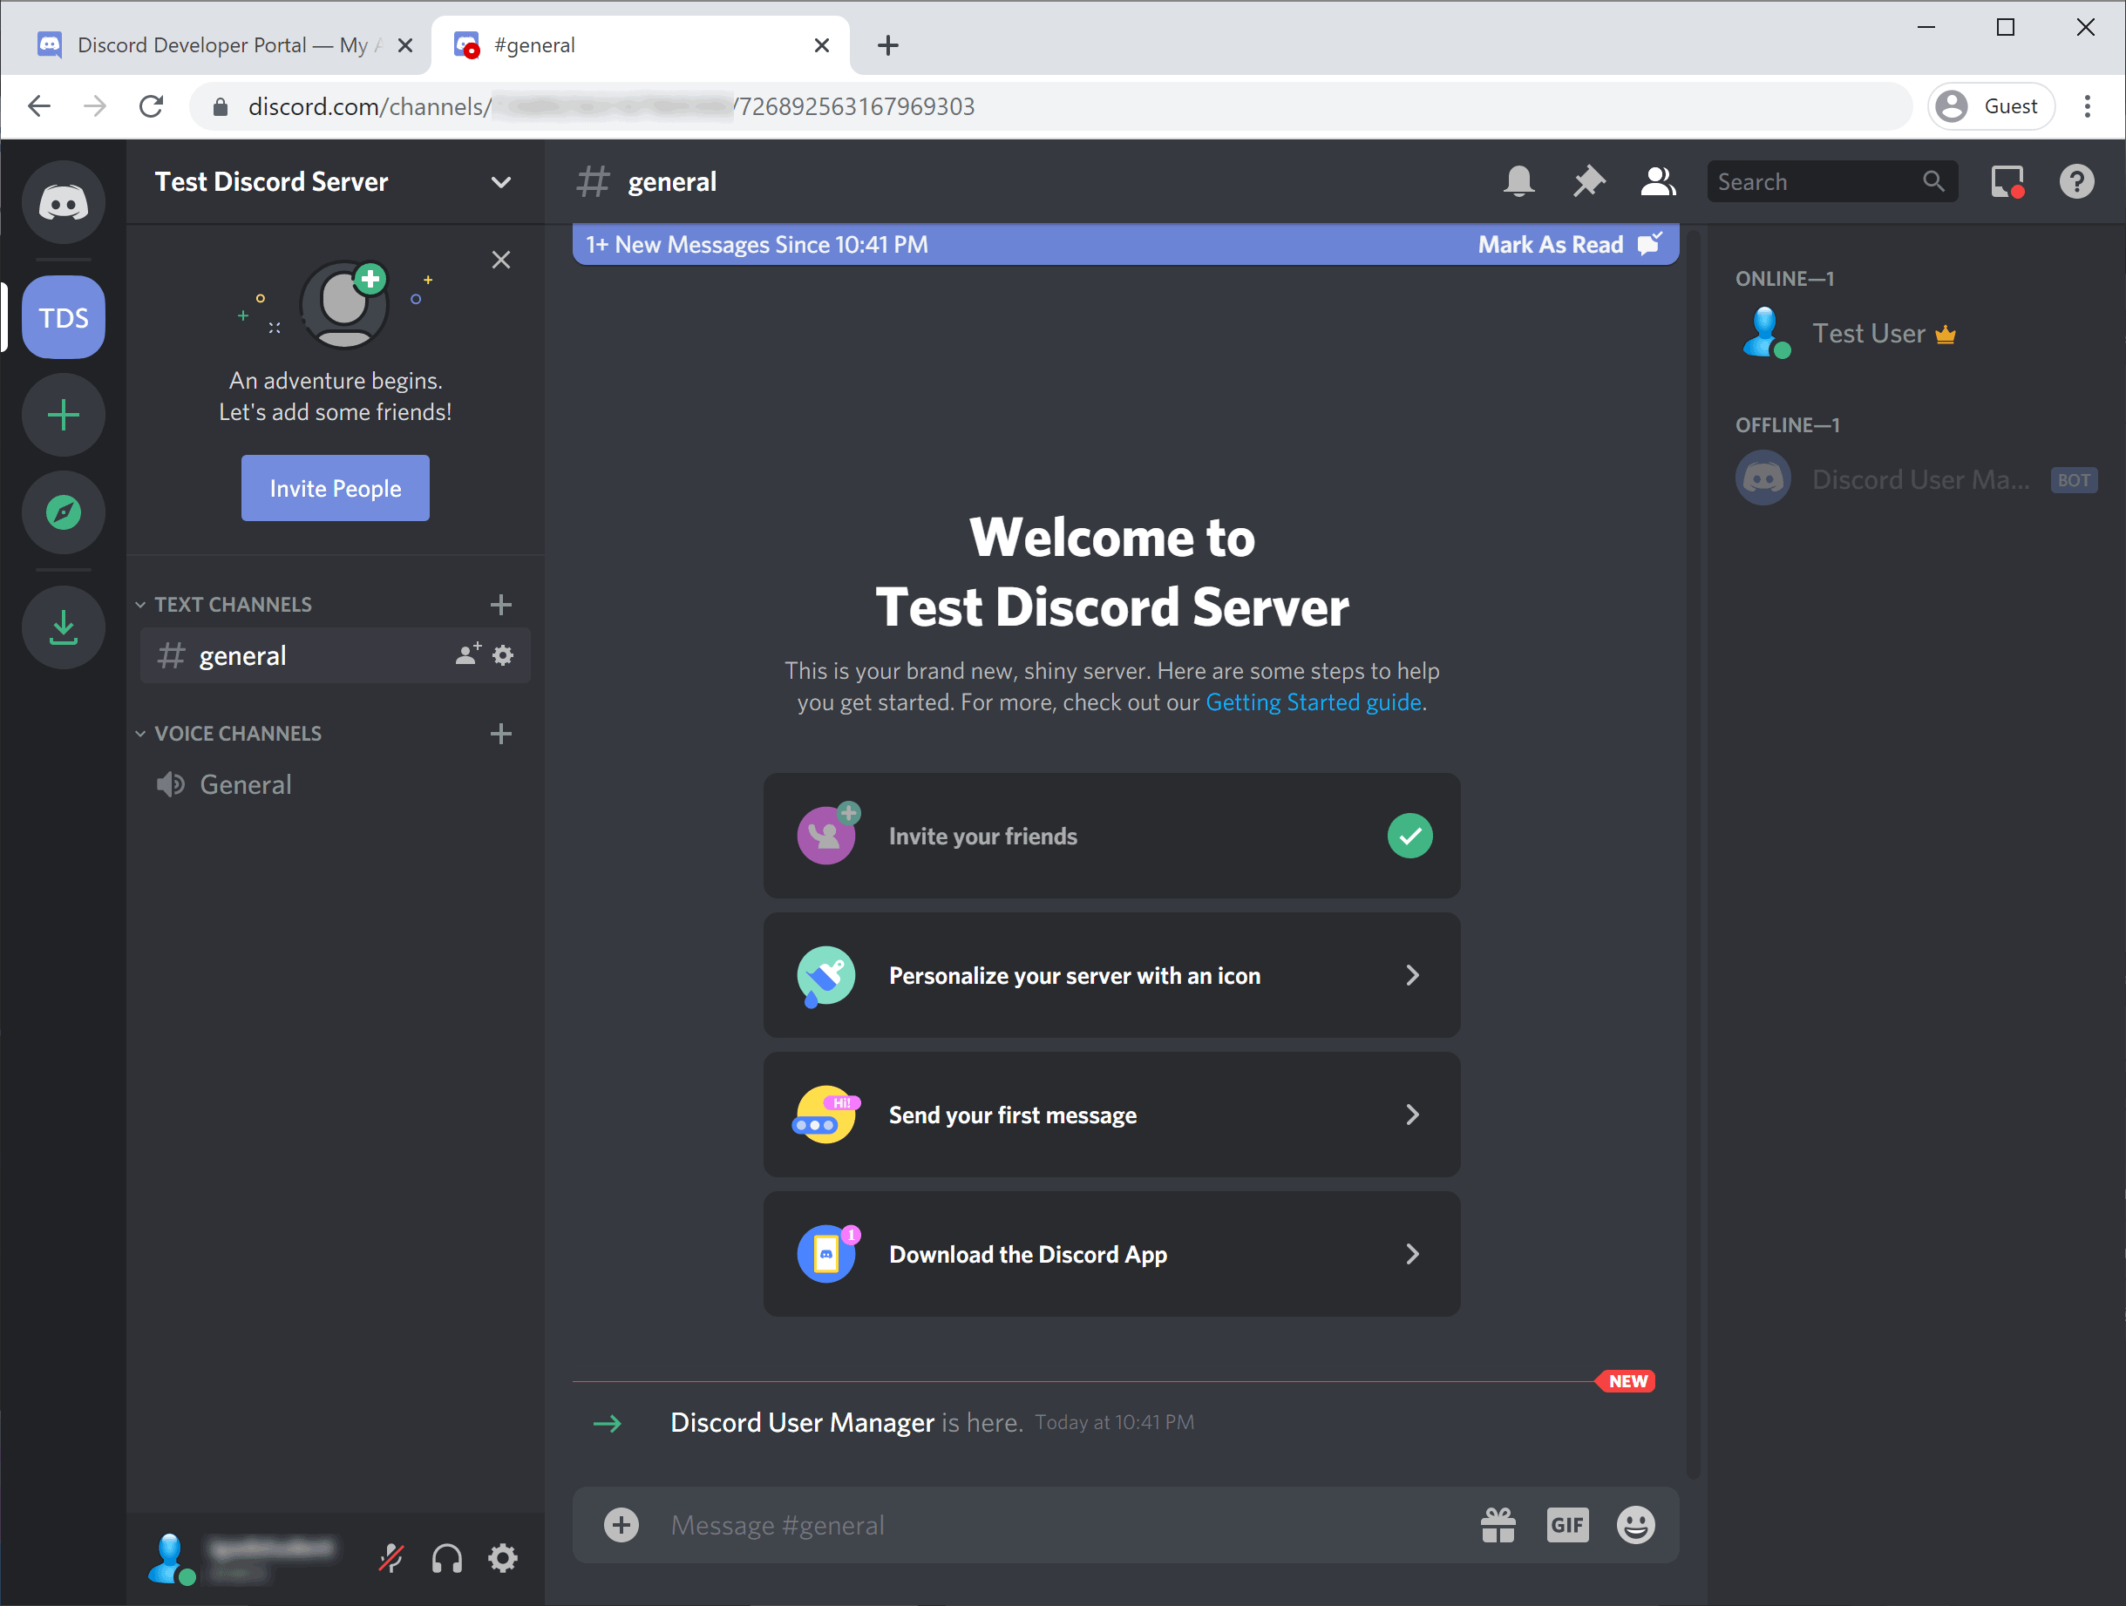Open the pinned messages icon
Viewport: 2126px width, 1606px height.
(1588, 181)
